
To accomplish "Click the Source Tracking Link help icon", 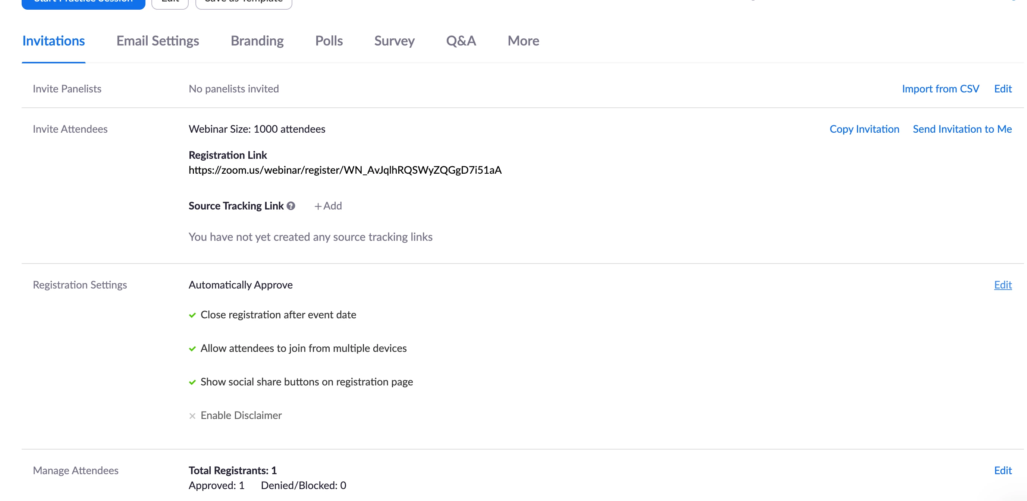I will click(291, 206).
